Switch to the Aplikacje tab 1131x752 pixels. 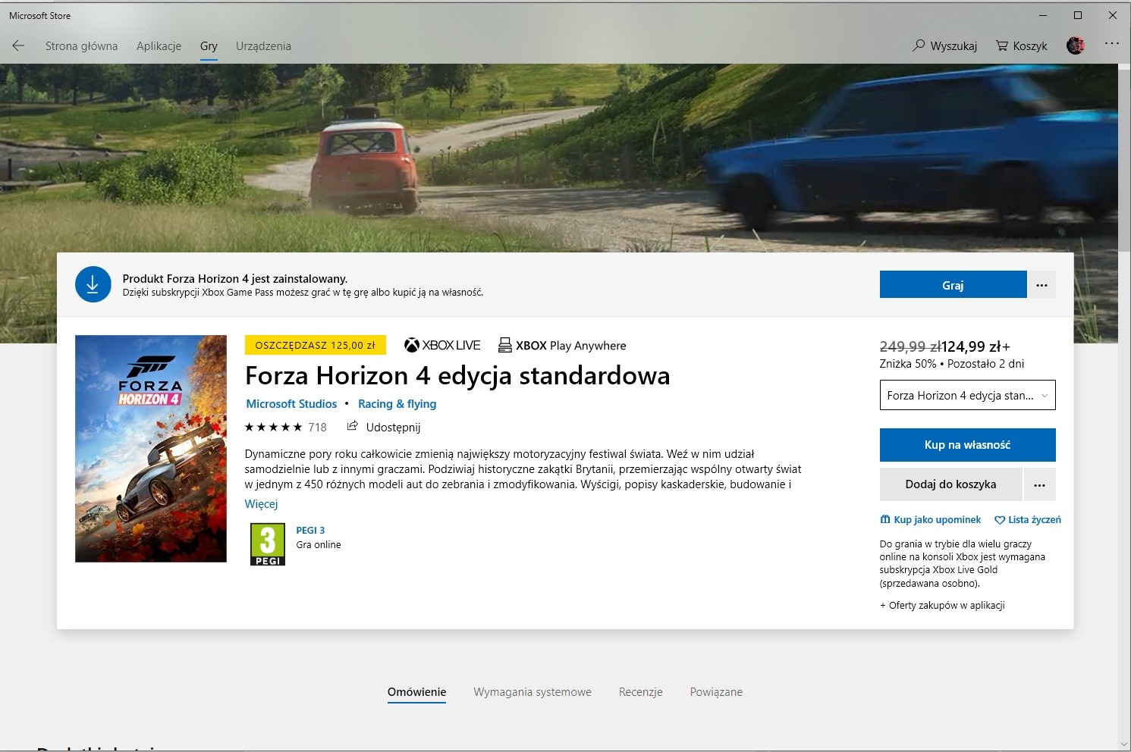(x=159, y=46)
